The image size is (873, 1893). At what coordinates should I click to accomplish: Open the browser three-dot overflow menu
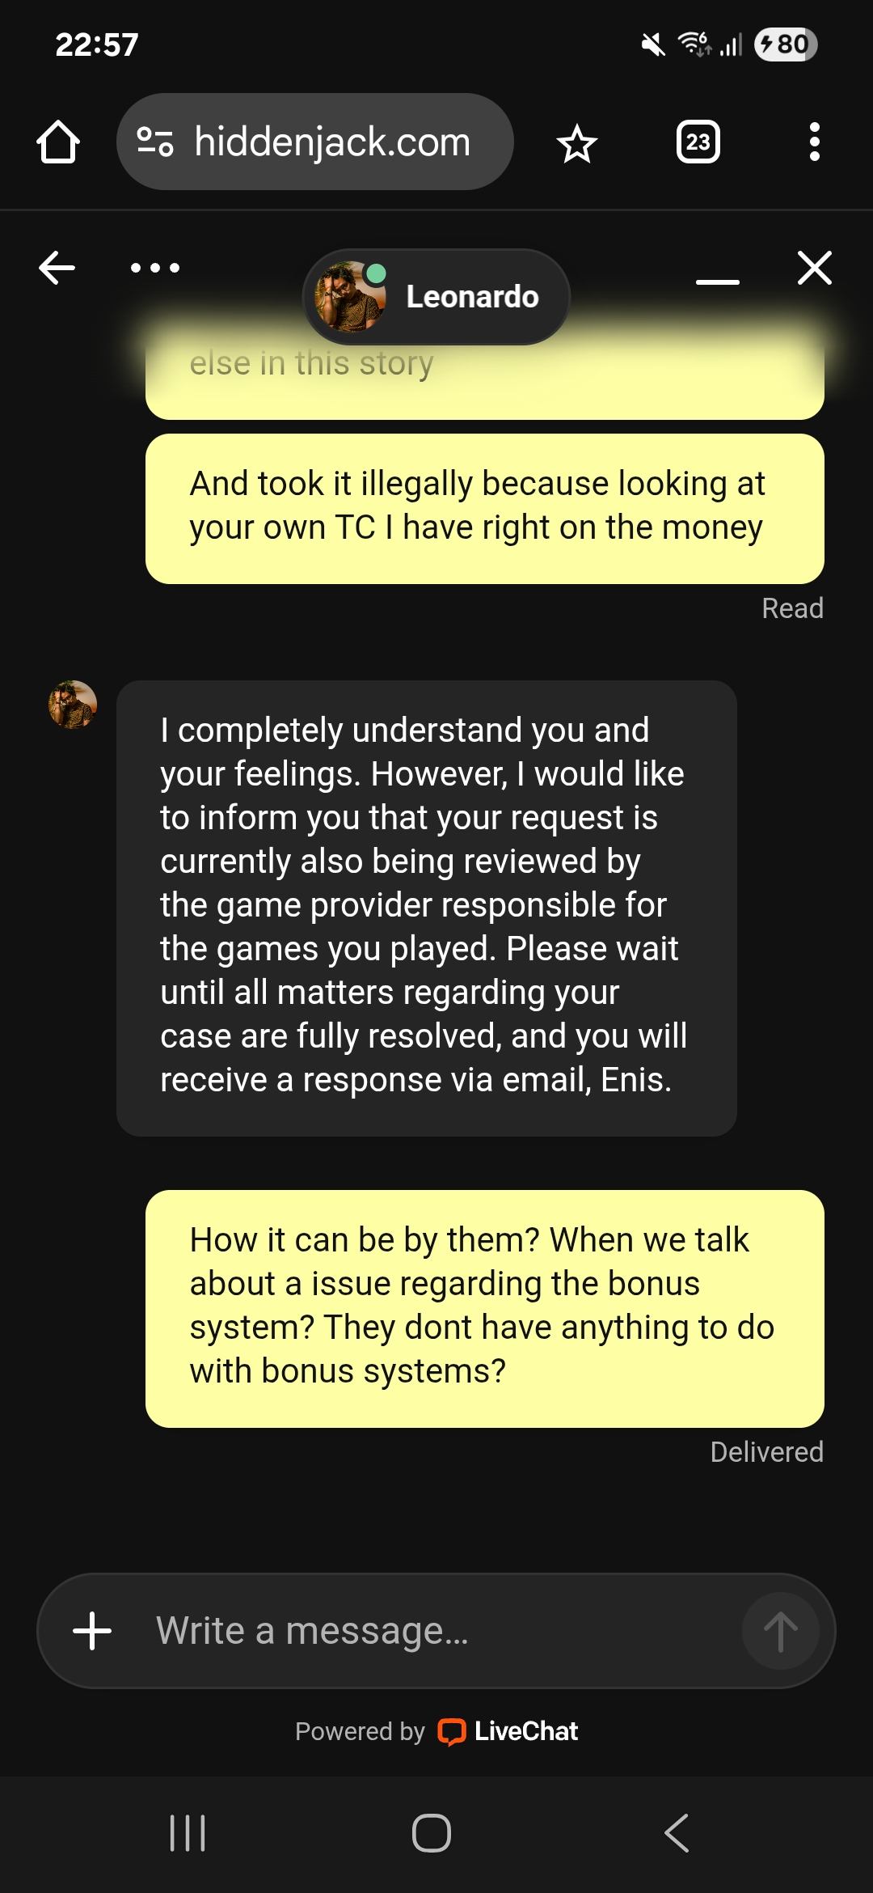pyautogui.click(x=814, y=142)
